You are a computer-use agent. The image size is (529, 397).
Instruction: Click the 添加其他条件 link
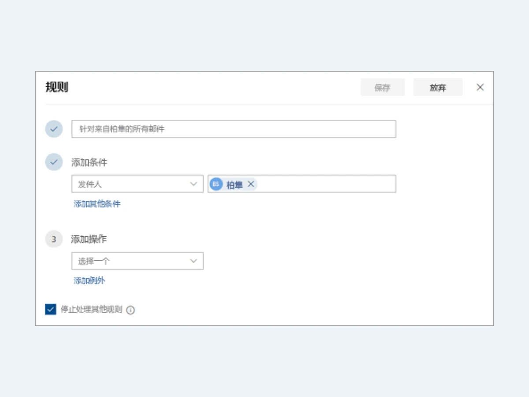coord(97,204)
